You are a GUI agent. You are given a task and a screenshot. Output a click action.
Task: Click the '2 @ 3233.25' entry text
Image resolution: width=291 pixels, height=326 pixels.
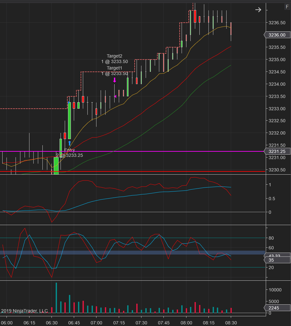[x=70, y=155]
